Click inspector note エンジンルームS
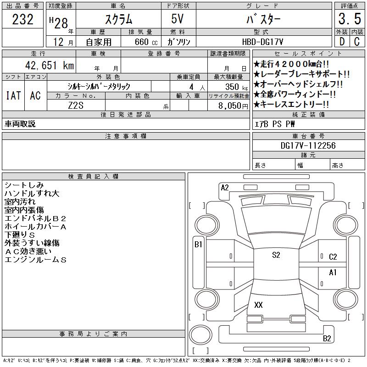 tap(35, 260)
